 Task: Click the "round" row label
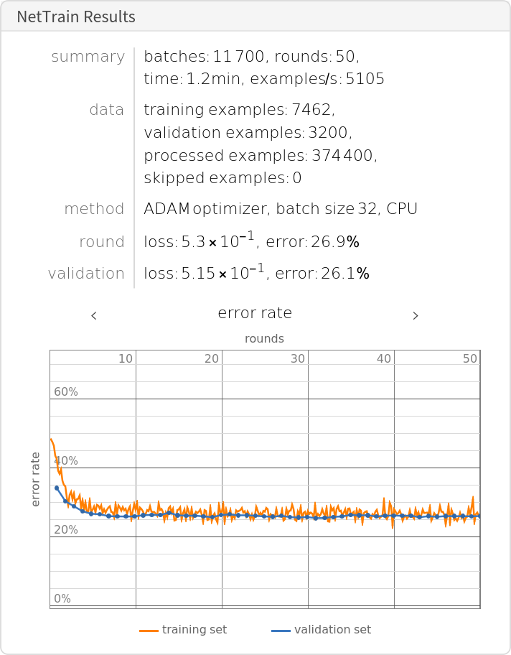102,242
